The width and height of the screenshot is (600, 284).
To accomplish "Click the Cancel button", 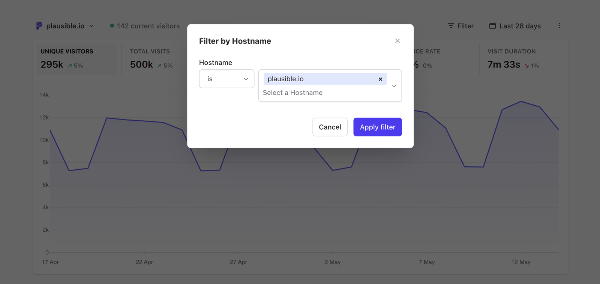I will (330, 127).
